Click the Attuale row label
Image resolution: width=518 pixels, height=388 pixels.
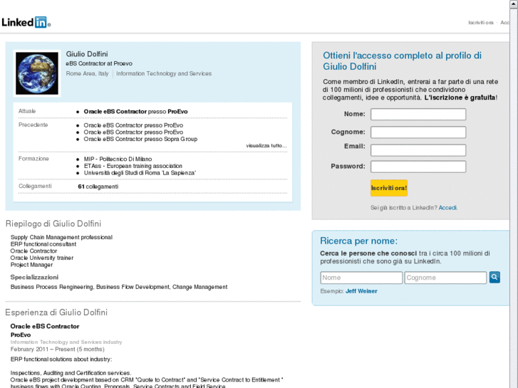[27, 111]
